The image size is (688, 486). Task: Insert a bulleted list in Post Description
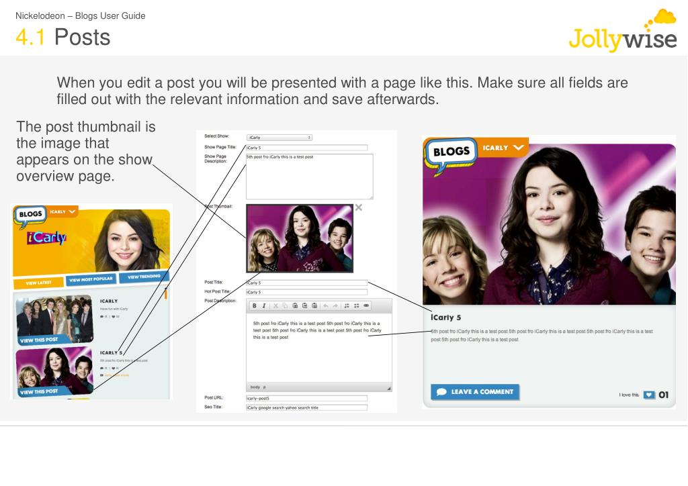(x=356, y=306)
